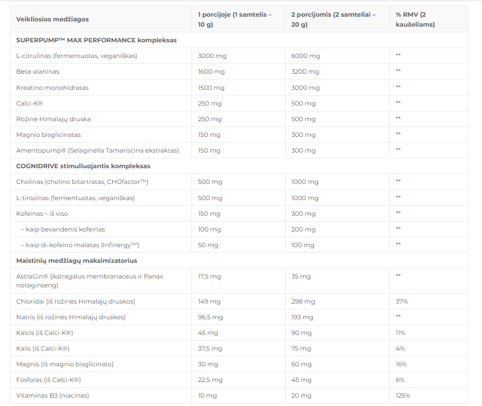Select the Rožinė Himalajų druska row
Screen dimensions: 482x406
coord(53,119)
